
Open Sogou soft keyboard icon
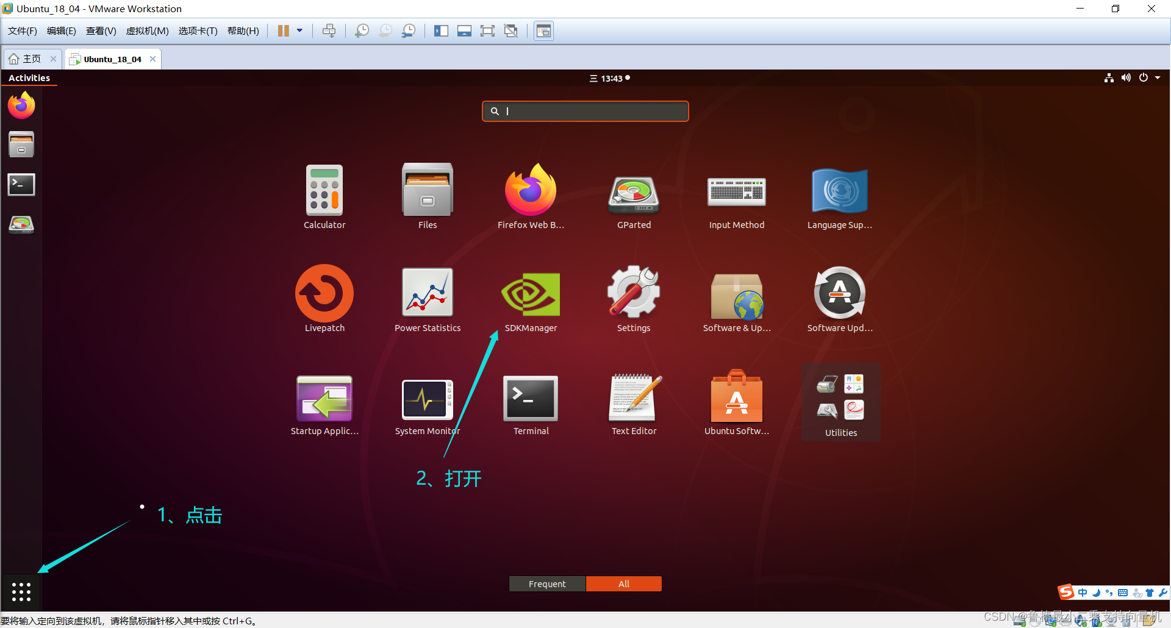tap(1123, 593)
